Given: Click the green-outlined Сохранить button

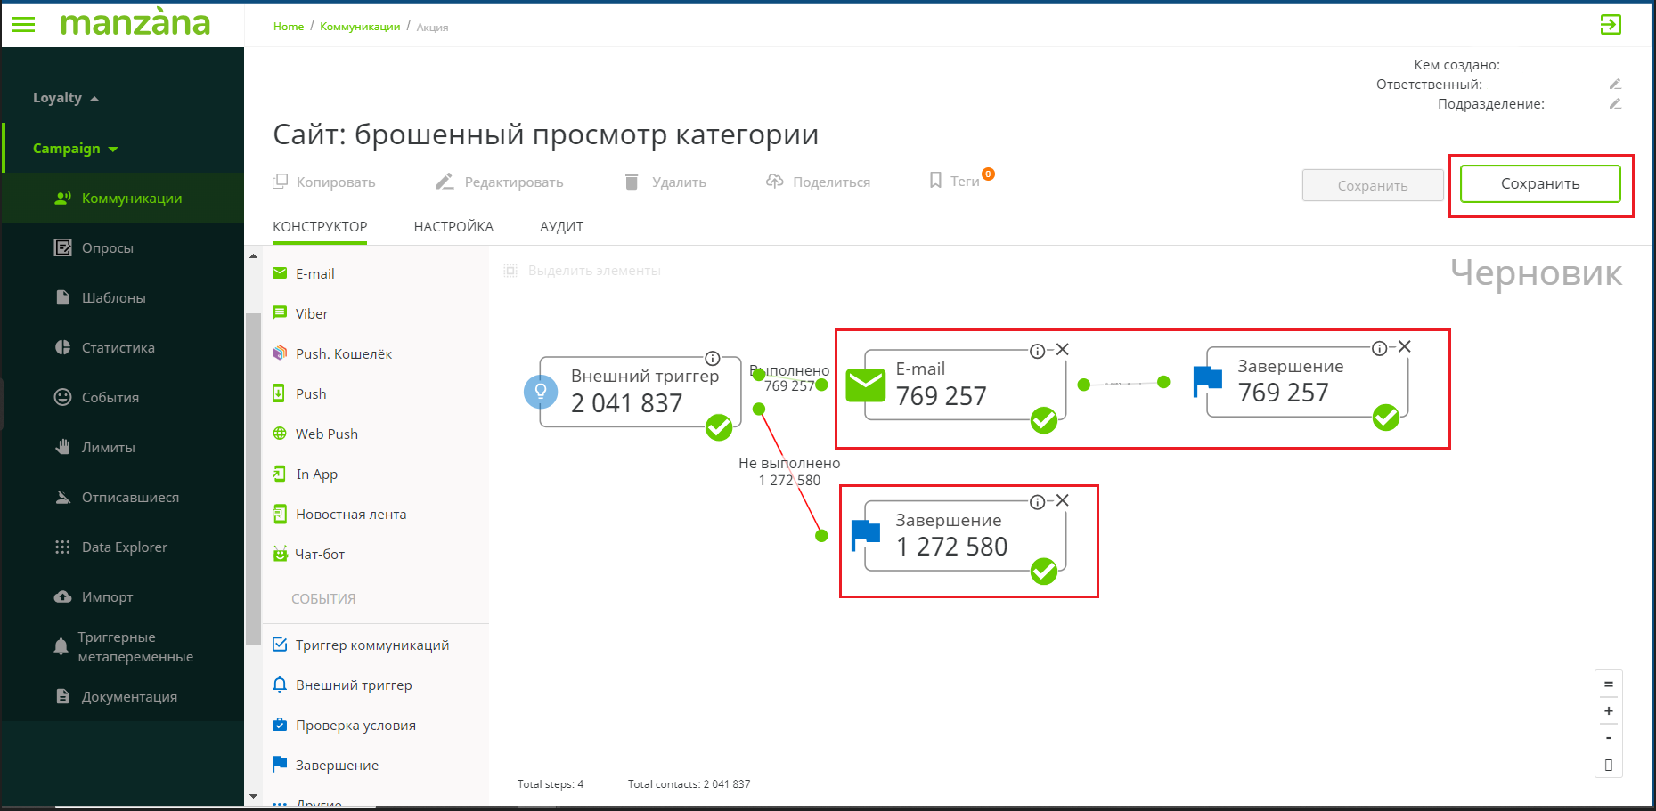Looking at the screenshot, I should (1539, 184).
